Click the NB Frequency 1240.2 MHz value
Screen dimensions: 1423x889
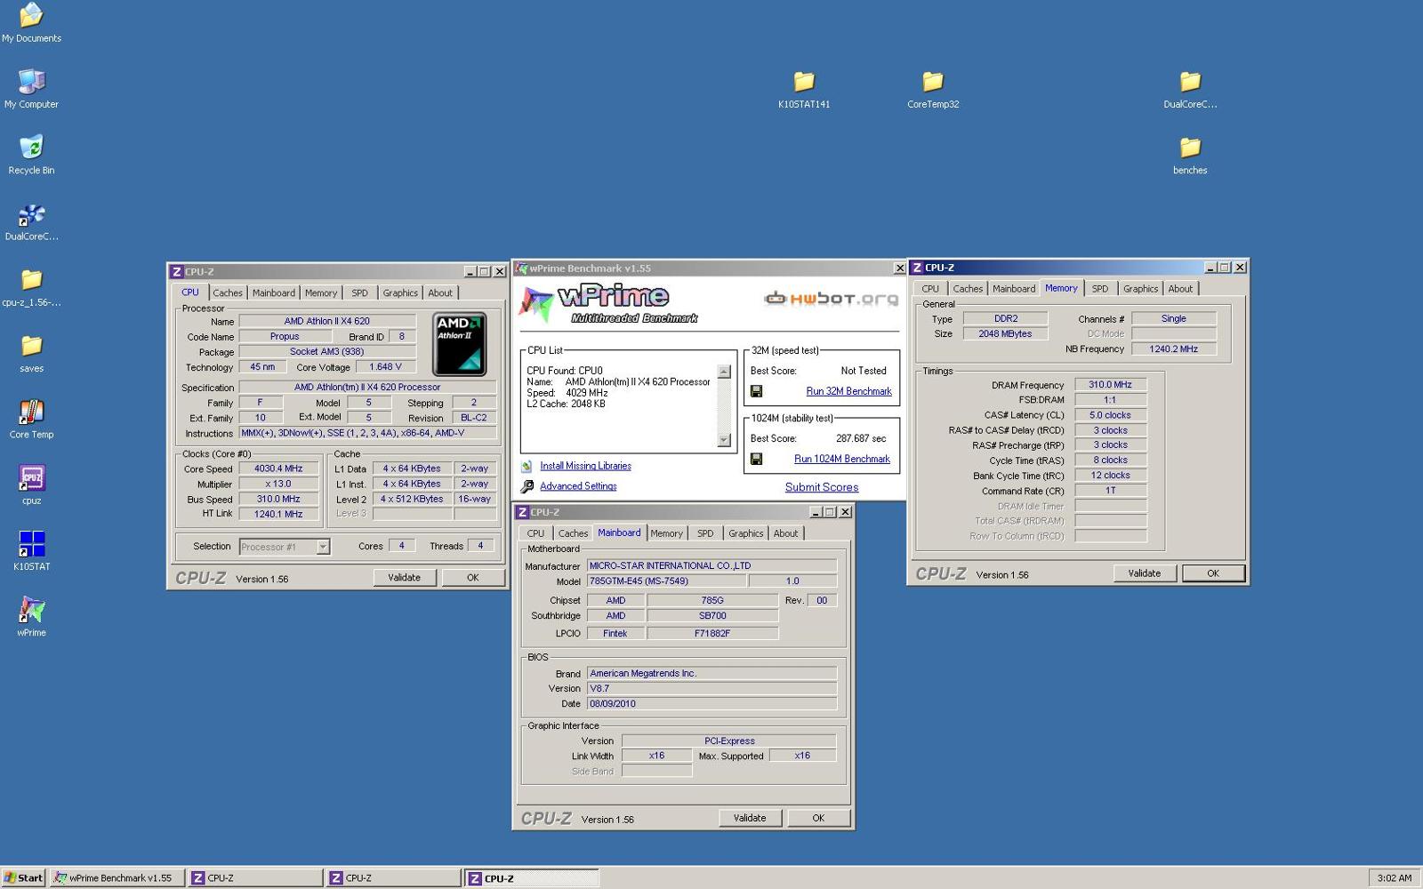pyautogui.click(x=1173, y=348)
